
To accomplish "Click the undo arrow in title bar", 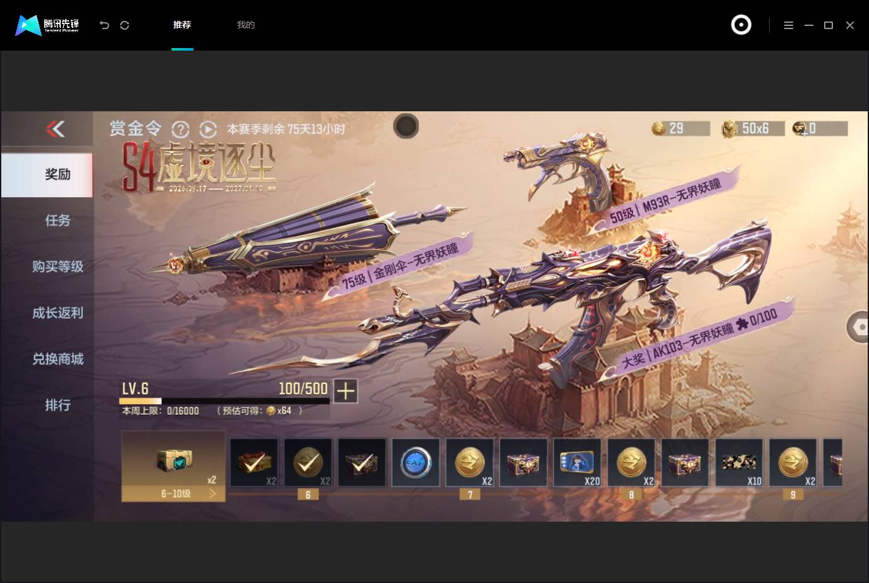I will click(104, 25).
